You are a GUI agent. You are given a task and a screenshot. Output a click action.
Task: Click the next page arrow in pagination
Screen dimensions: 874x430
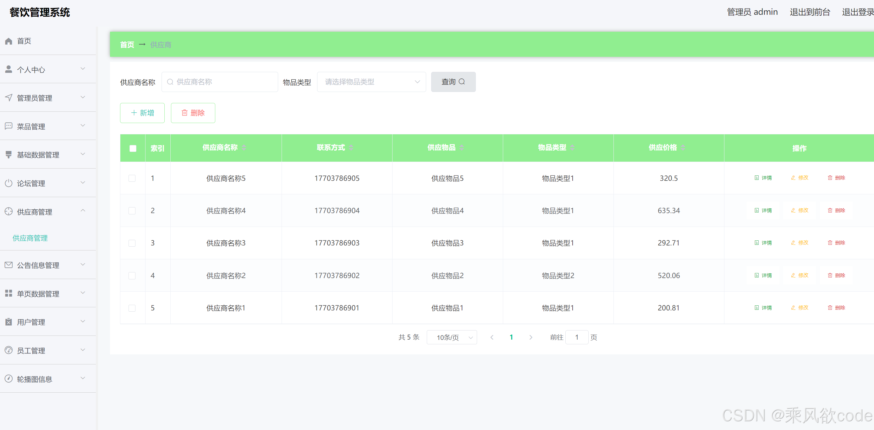tap(530, 337)
